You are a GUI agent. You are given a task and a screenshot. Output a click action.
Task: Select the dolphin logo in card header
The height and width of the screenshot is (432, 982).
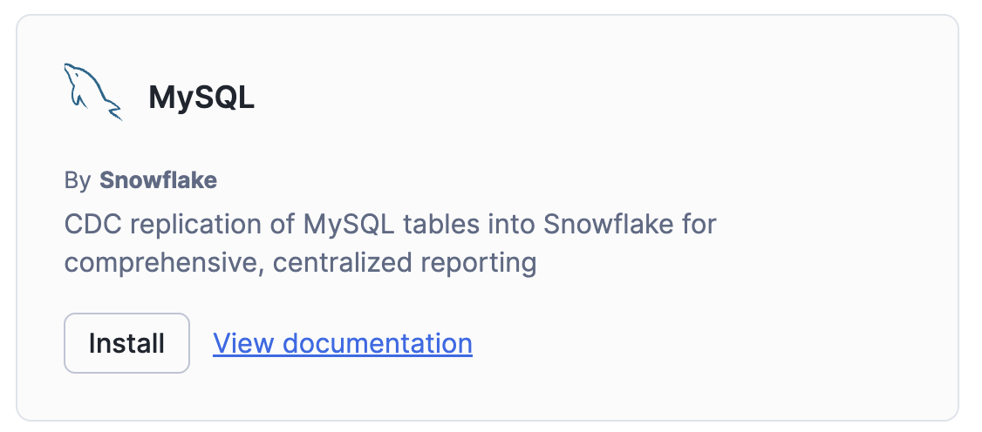pos(92,91)
